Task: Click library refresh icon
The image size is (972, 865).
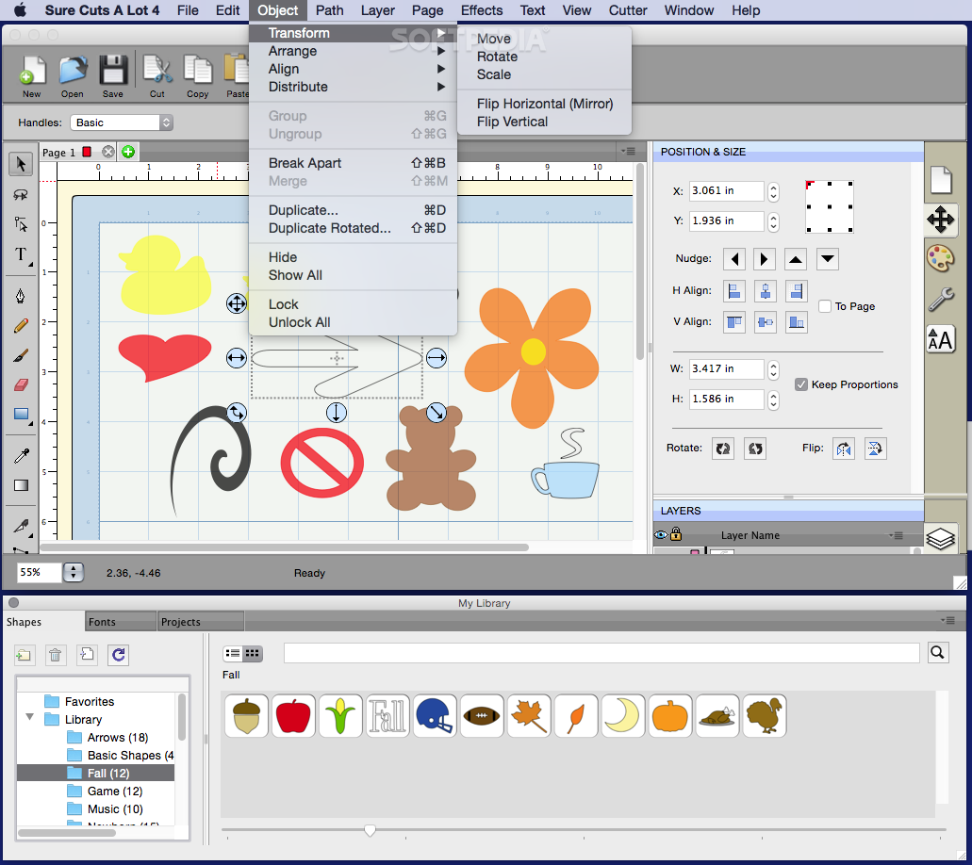Action: point(119,654)
